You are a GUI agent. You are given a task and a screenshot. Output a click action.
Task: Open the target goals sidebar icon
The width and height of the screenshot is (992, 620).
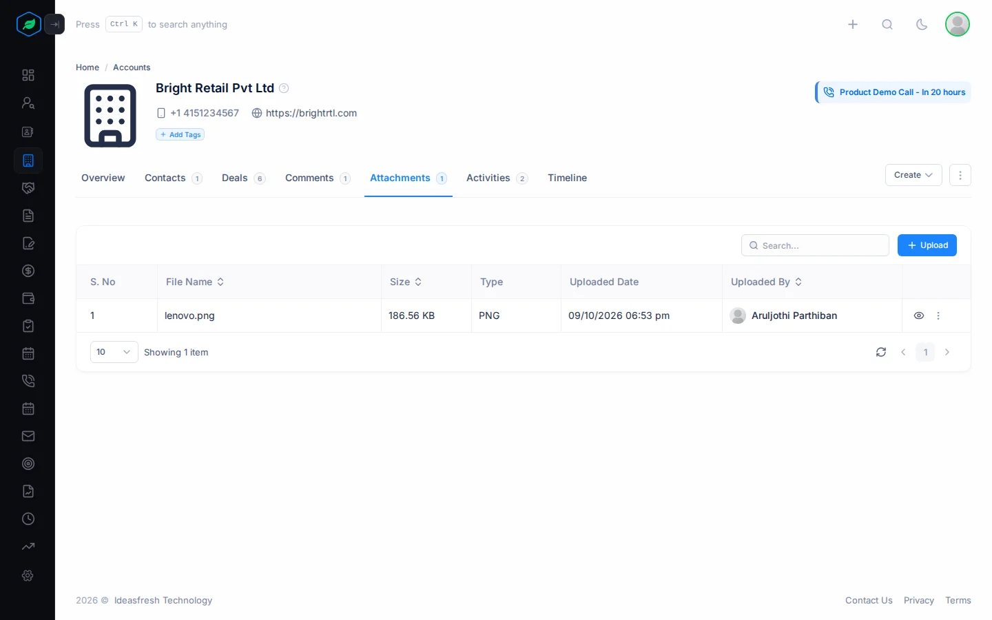tap(28, 464)
